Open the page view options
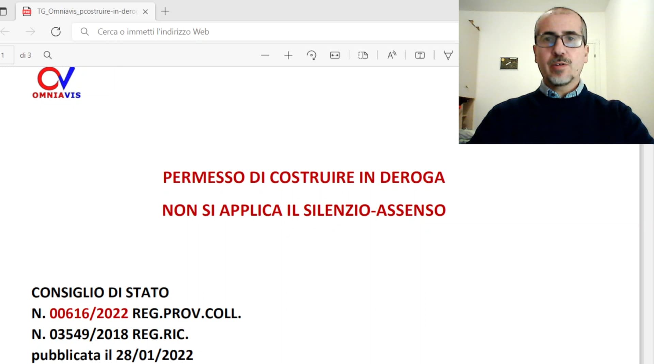Screen dimensions: 654x364 point(363,55)
